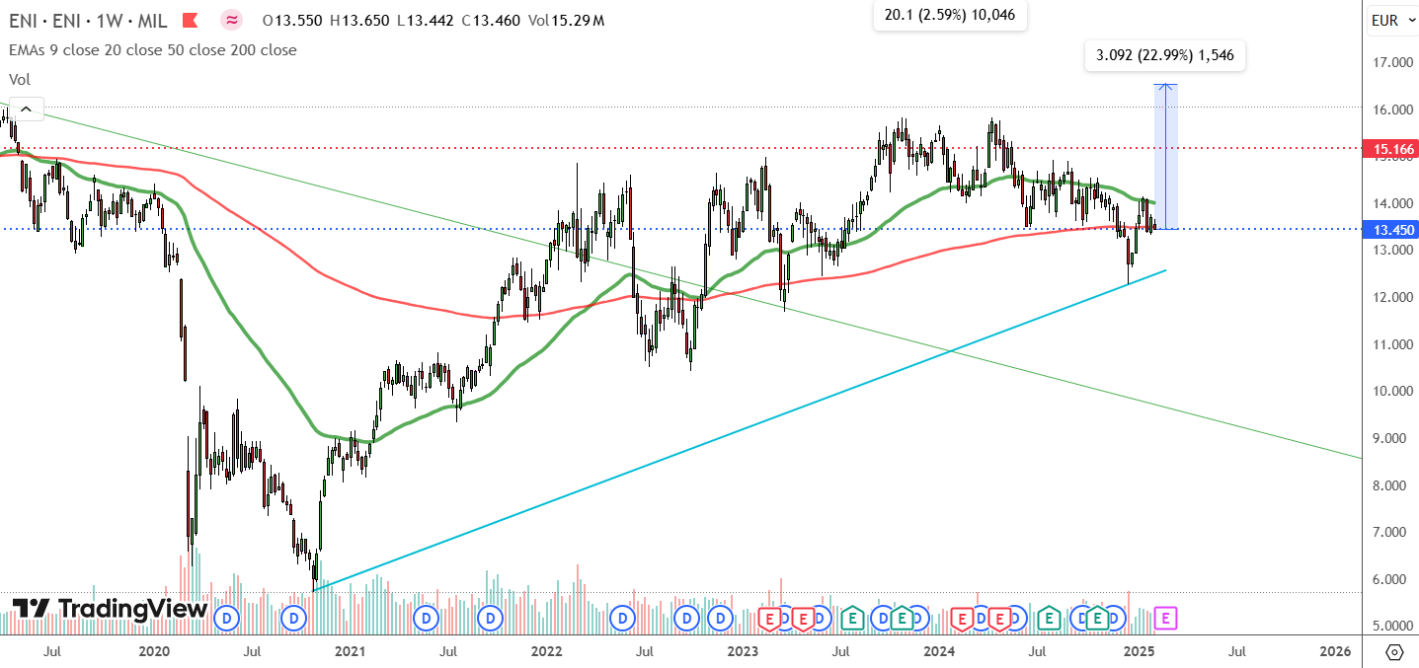Click the ENI symbol title text
Screen dimensions: 1419x668
(88, 20)
